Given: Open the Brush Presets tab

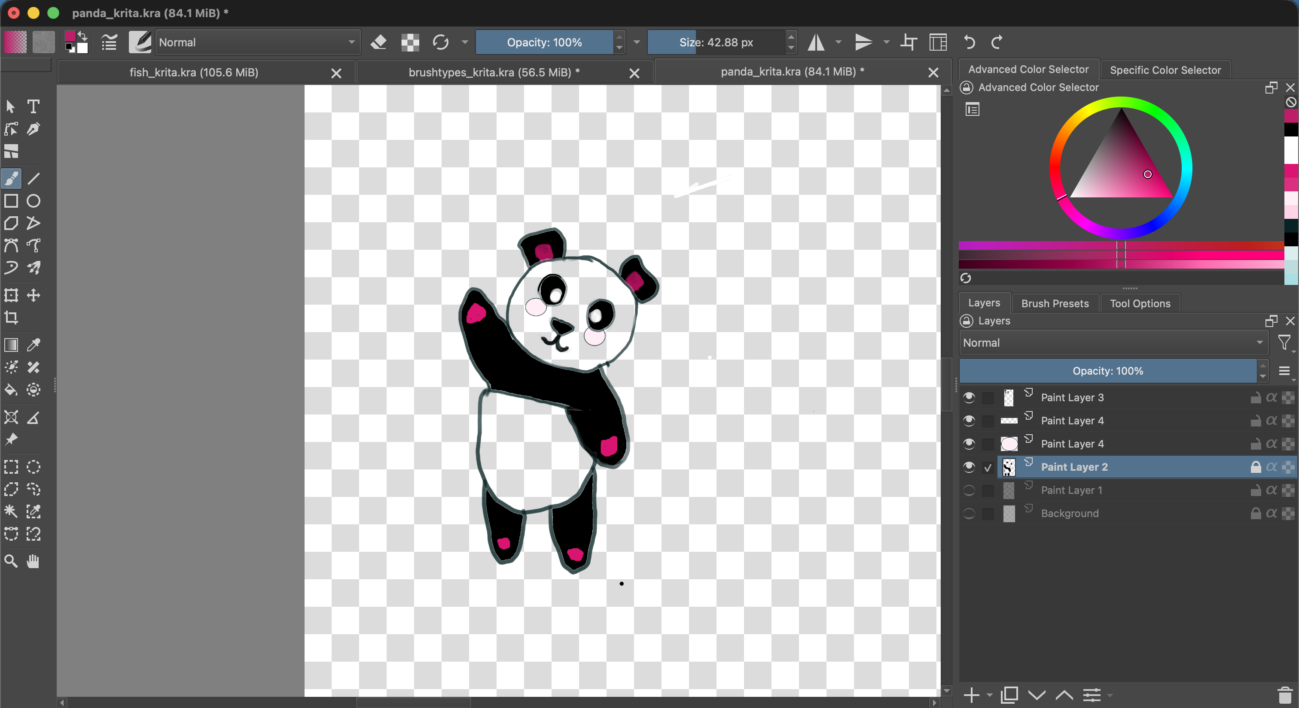Looking at the screenshot, I should coord(1055,303).
